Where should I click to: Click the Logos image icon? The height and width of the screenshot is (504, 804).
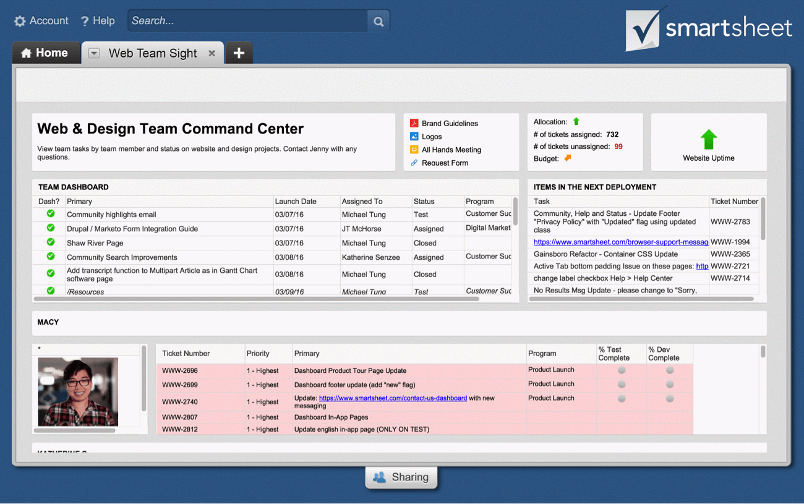(x=414, y=137)
